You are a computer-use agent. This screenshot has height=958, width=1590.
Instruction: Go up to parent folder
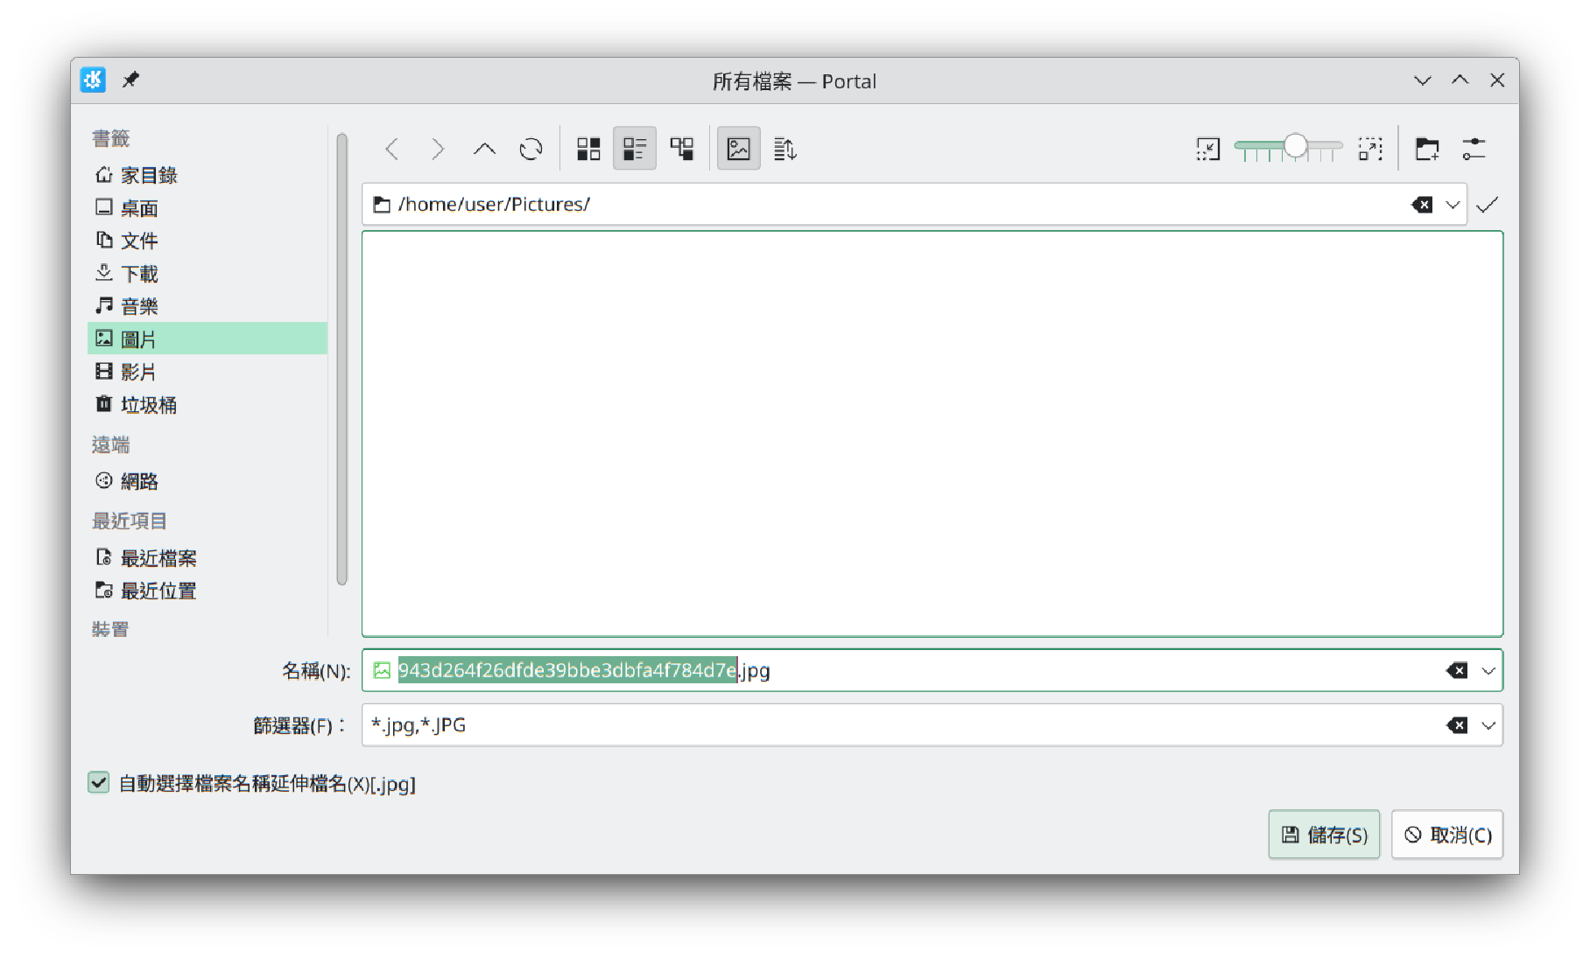pyautogui.click(x=484, y=150)
